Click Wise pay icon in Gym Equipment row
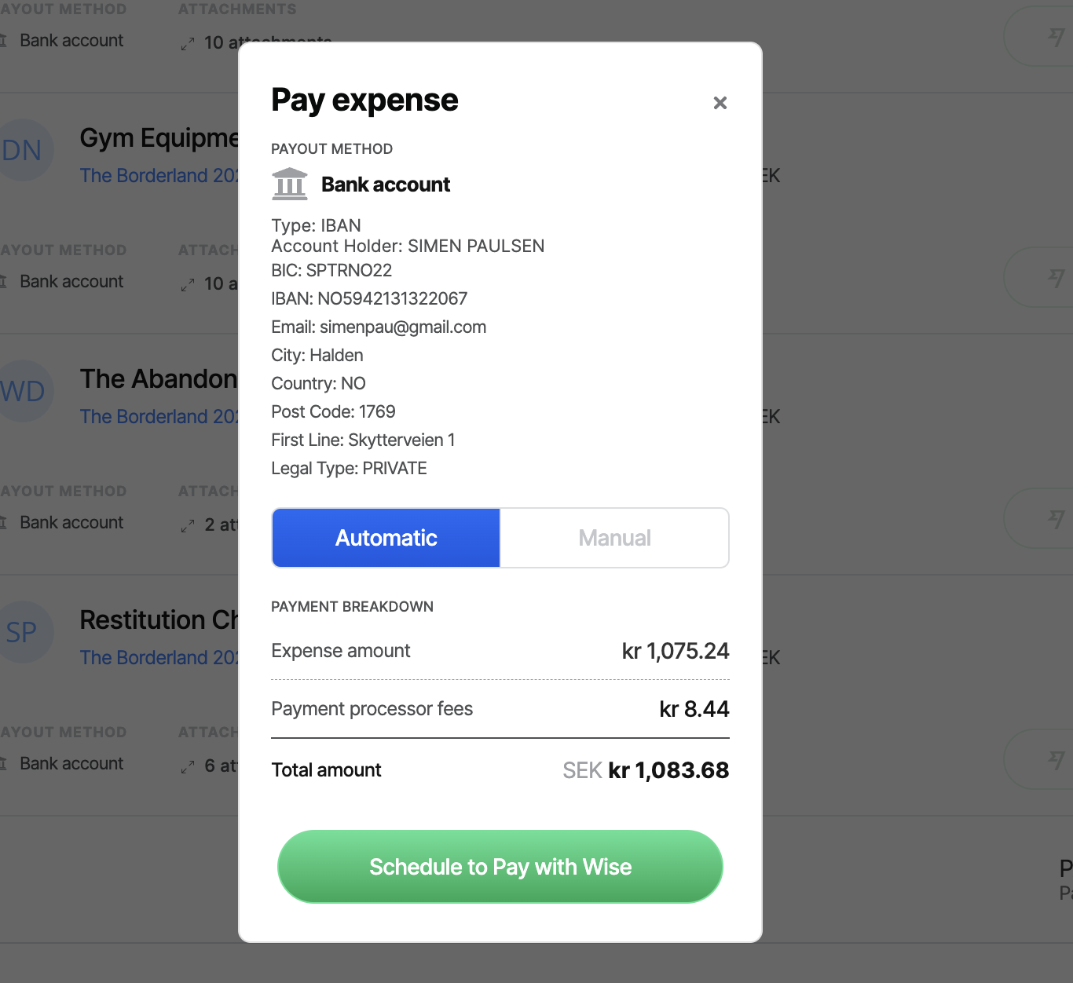Image resolution: width=1073 pixels, height=983 pixels. click(x=1056, y=278)
